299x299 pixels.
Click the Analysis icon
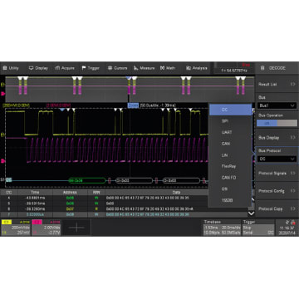coord(189,68)
